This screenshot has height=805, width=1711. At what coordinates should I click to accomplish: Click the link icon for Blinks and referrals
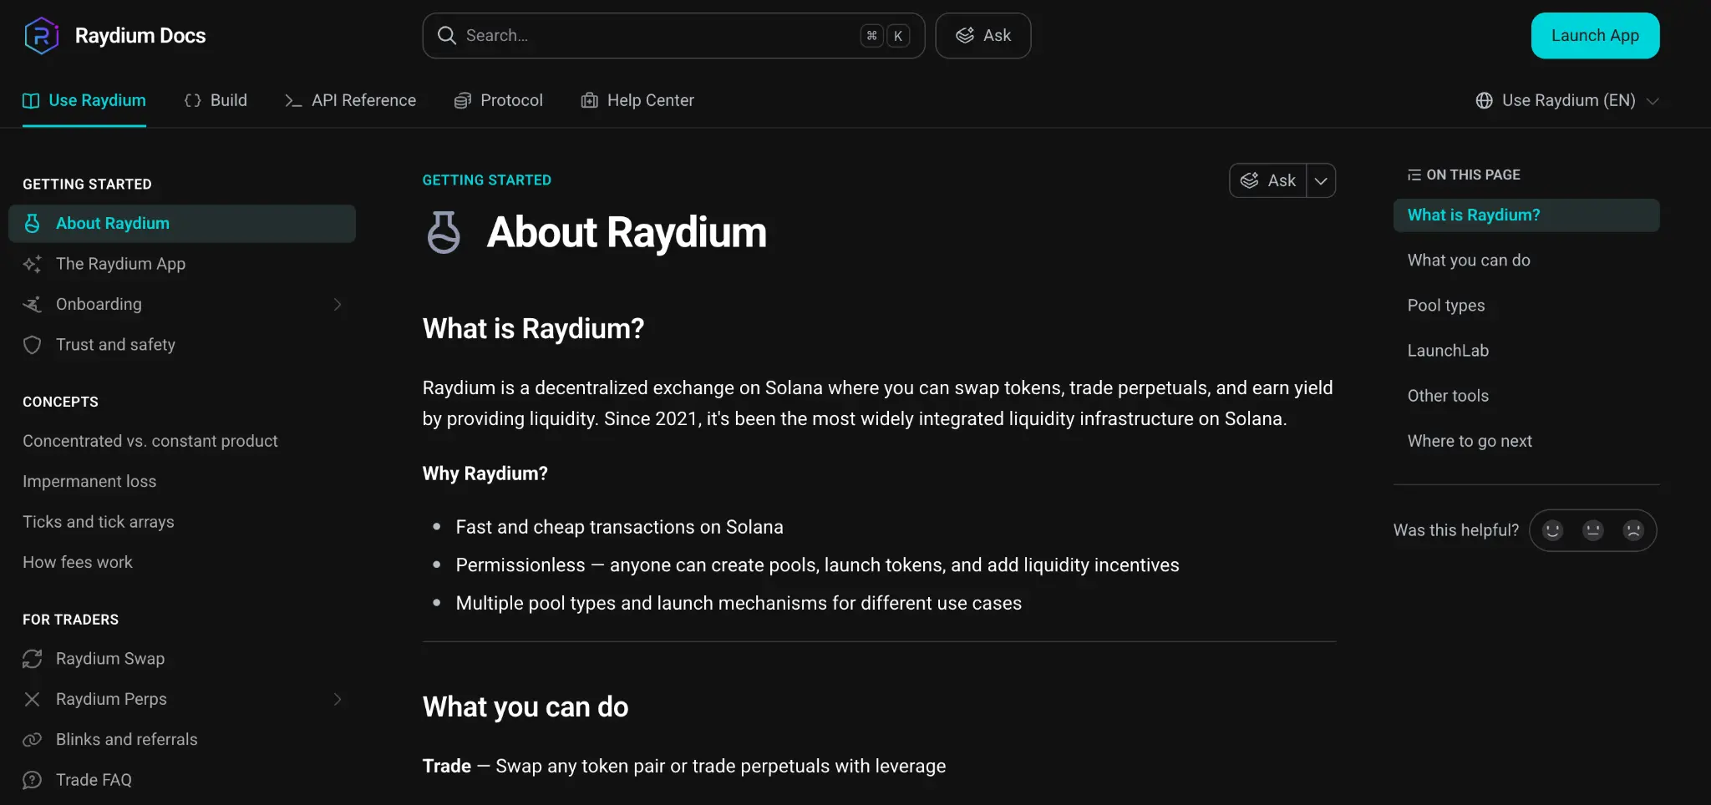click(32, 740)
